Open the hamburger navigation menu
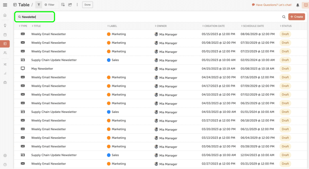This screenshot has height=169, width=309. tap(5, 5)
